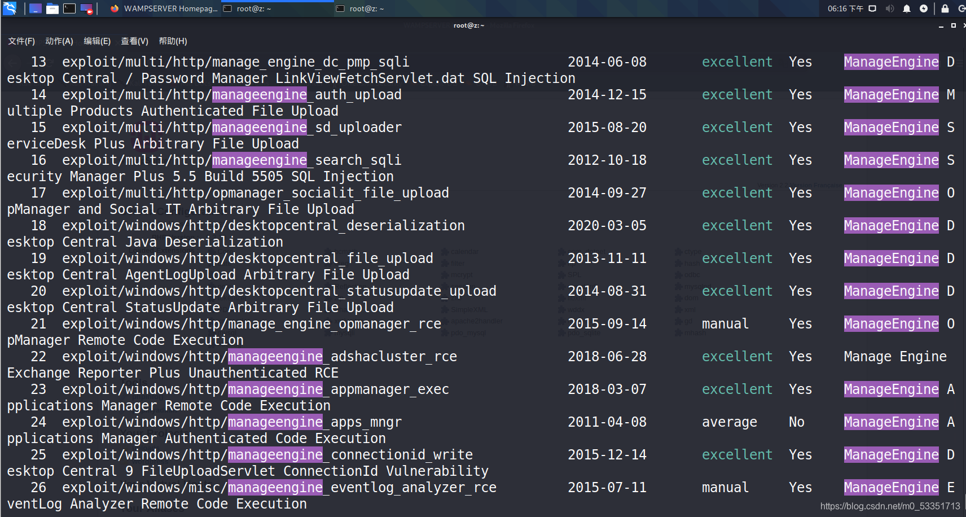Click the screen recorder panel icon
Viewport: 966px width, 517px height.
point(87,8)
